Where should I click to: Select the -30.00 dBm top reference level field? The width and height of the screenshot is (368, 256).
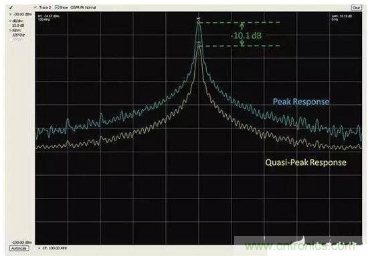pyautogui.click(x=22, y=14)
